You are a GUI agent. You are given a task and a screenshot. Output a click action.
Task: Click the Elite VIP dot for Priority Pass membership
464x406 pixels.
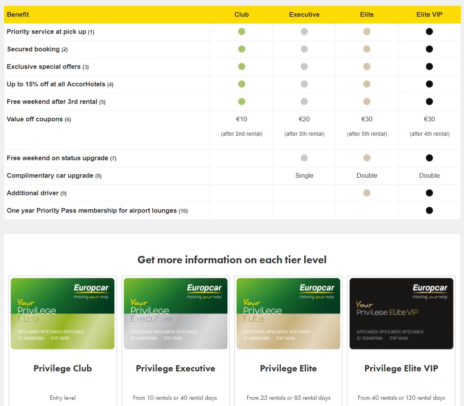point(429,210)
